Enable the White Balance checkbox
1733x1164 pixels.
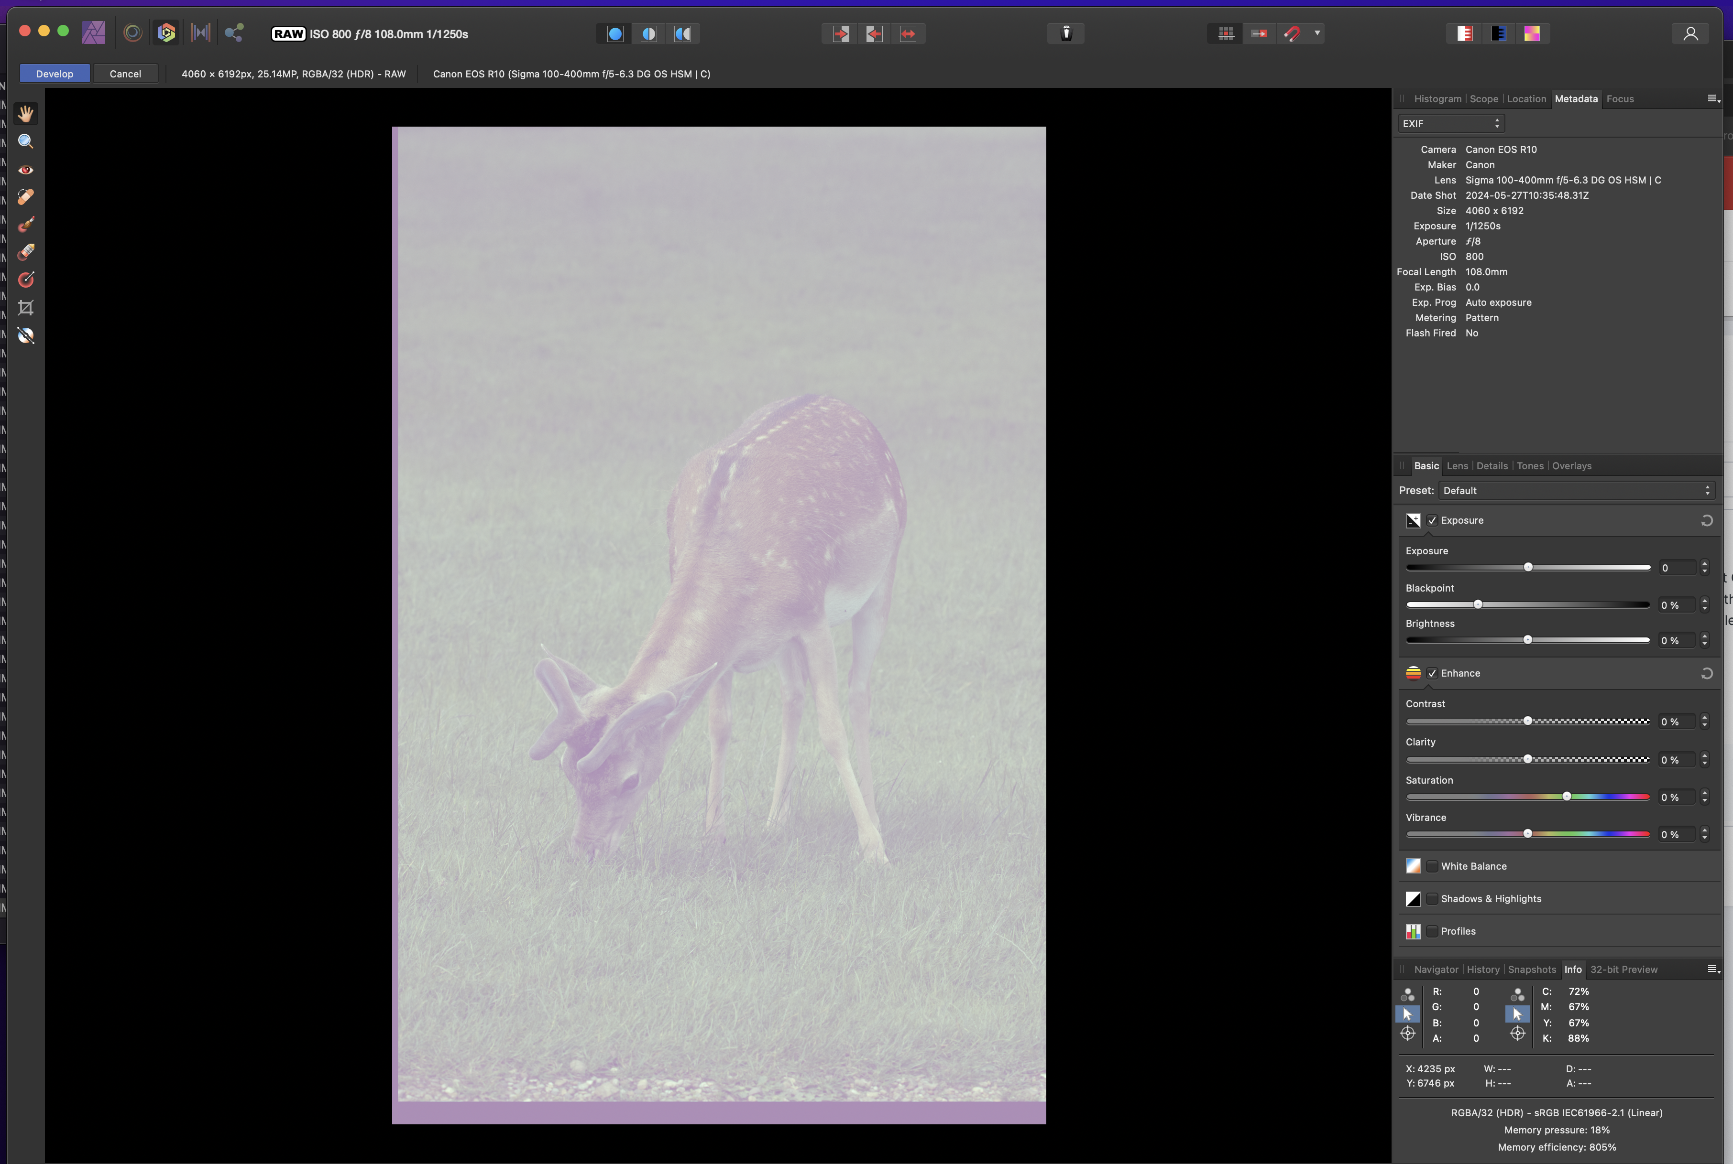(x=1431, y=866)
